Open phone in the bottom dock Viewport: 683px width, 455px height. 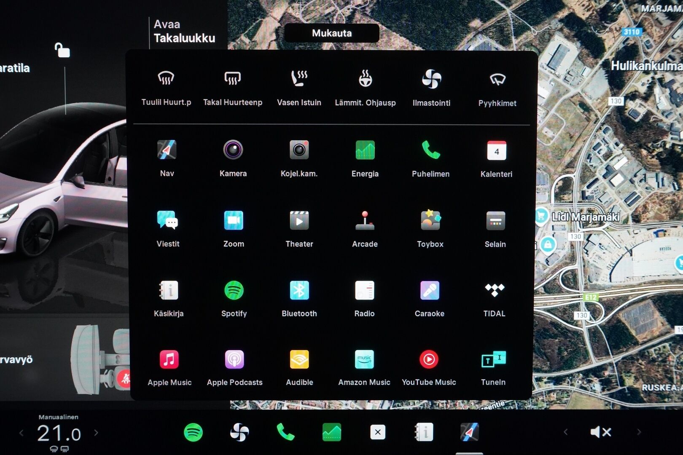pos(285,432)
